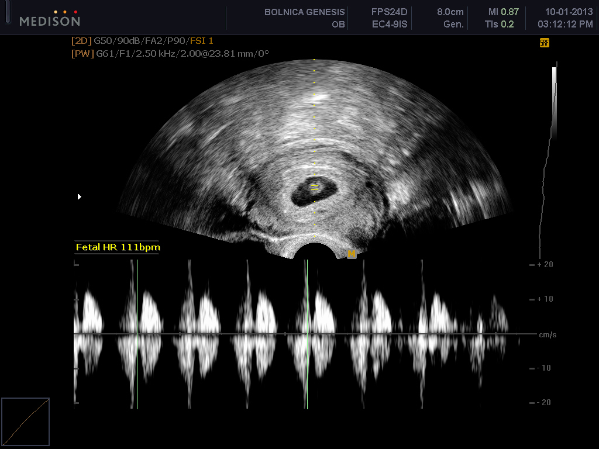Select the [2D] mode parameter label
This screenshot has height=449, width=599.
point(81,42)
